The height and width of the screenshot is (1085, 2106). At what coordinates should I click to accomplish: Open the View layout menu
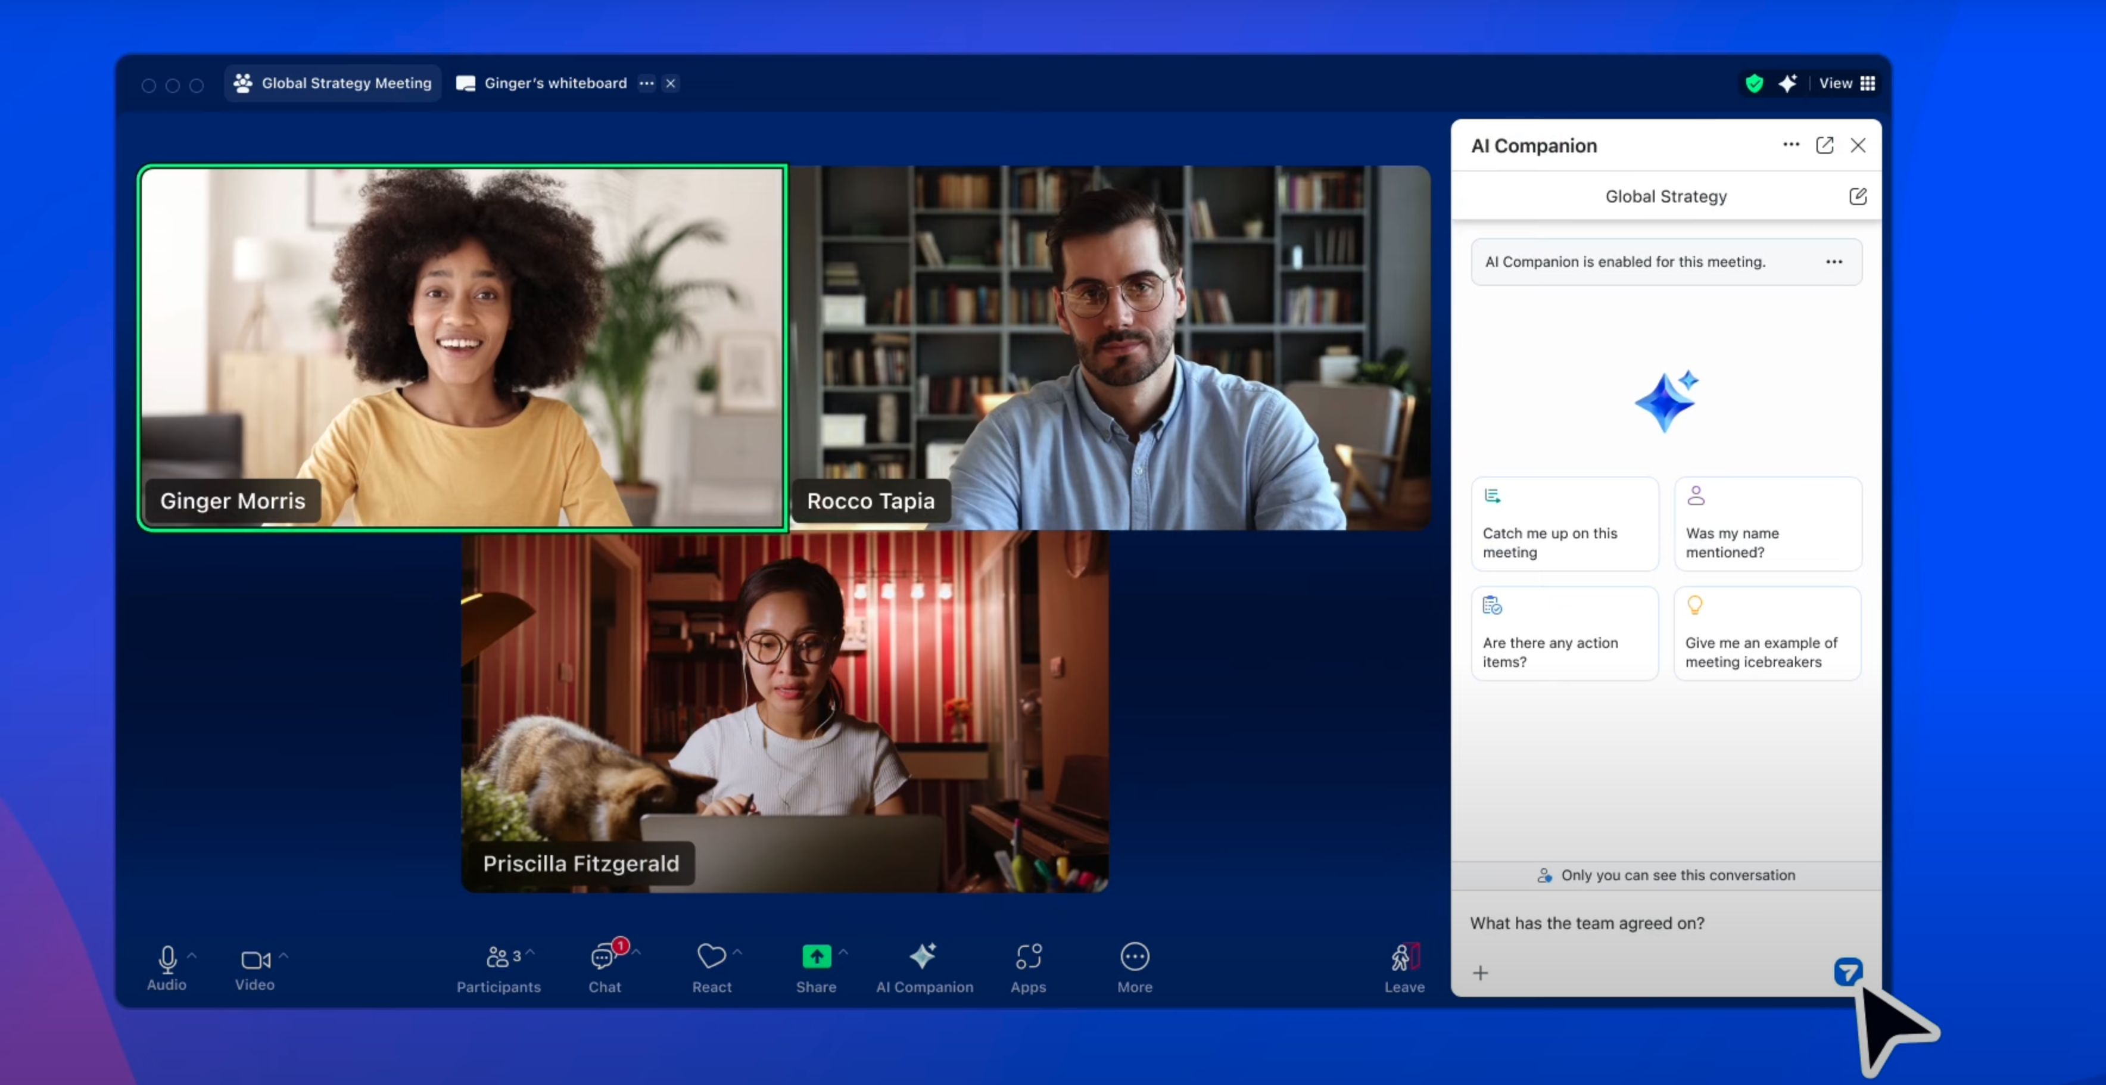click(x=1847, y=83)
